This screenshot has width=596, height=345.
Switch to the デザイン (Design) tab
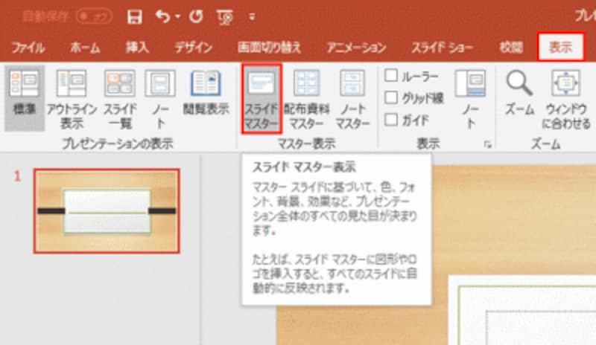click(194, 48)
